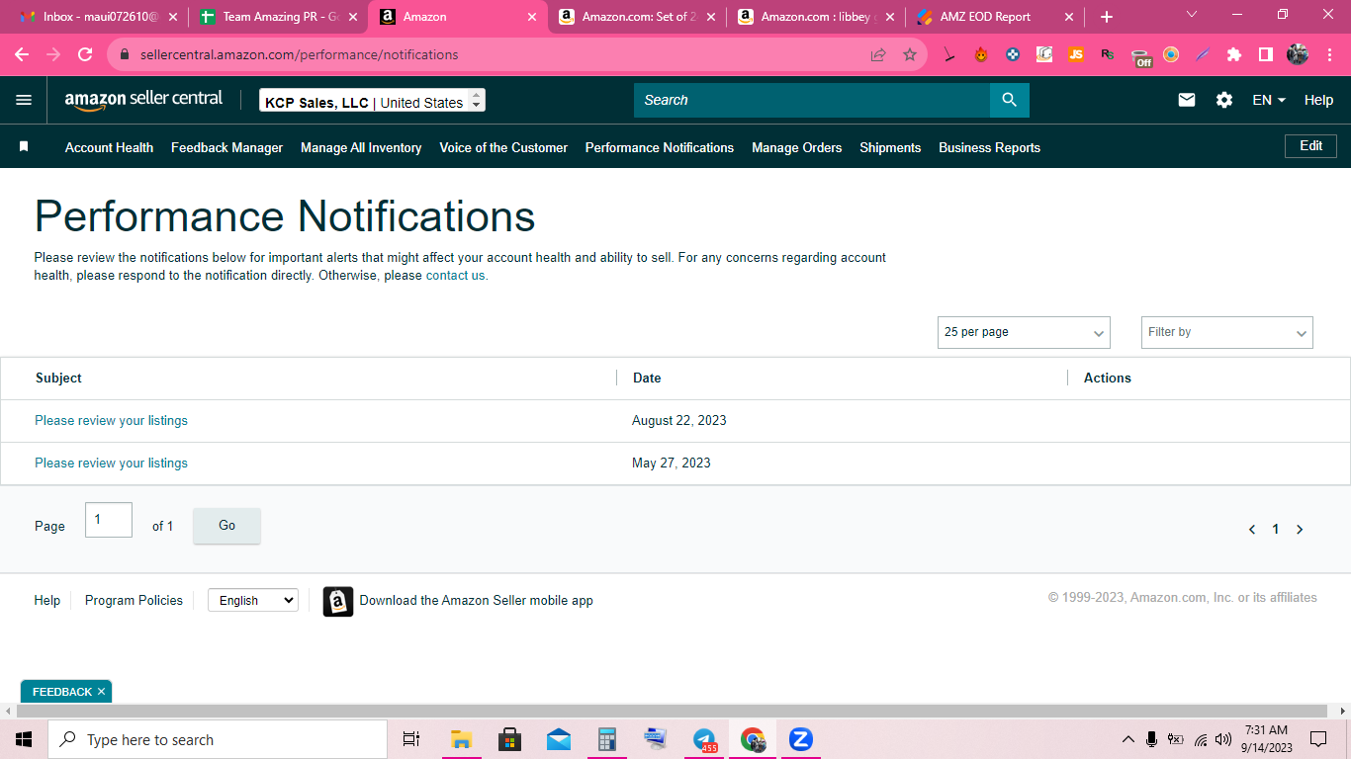1351x759 pixels.
Task: Go to previous page arrow
Action: [x=1252, y=530]
